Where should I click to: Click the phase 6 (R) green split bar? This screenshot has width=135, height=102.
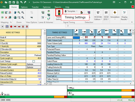(27, 97)
